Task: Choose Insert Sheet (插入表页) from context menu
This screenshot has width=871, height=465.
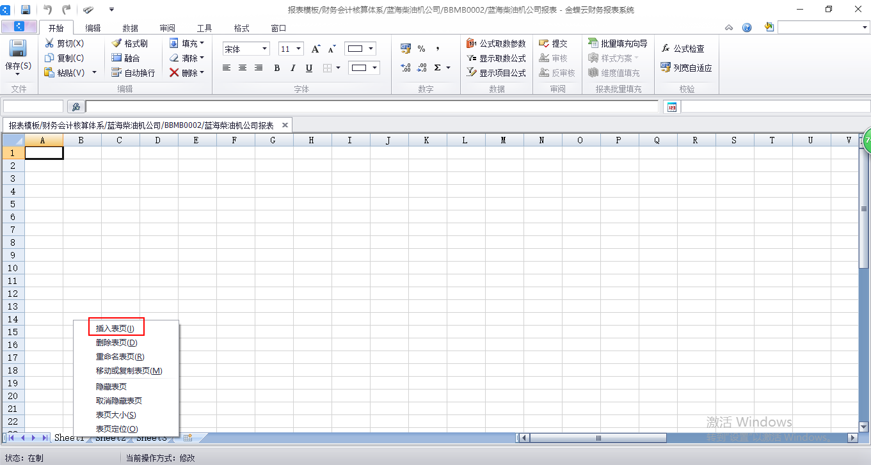Action: [x=115, y=328]
